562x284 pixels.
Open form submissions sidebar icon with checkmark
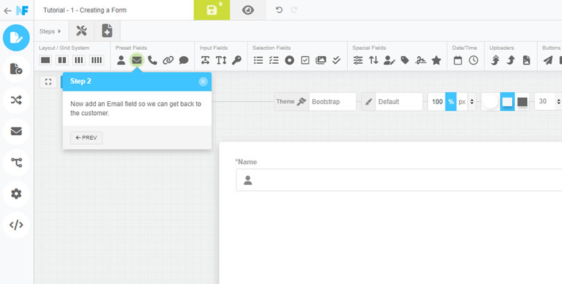[x=16, y=69]
